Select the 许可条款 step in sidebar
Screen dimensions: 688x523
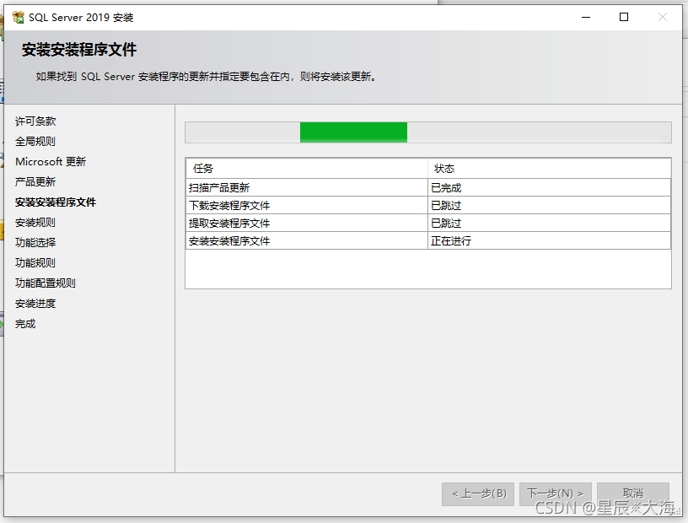35,121
